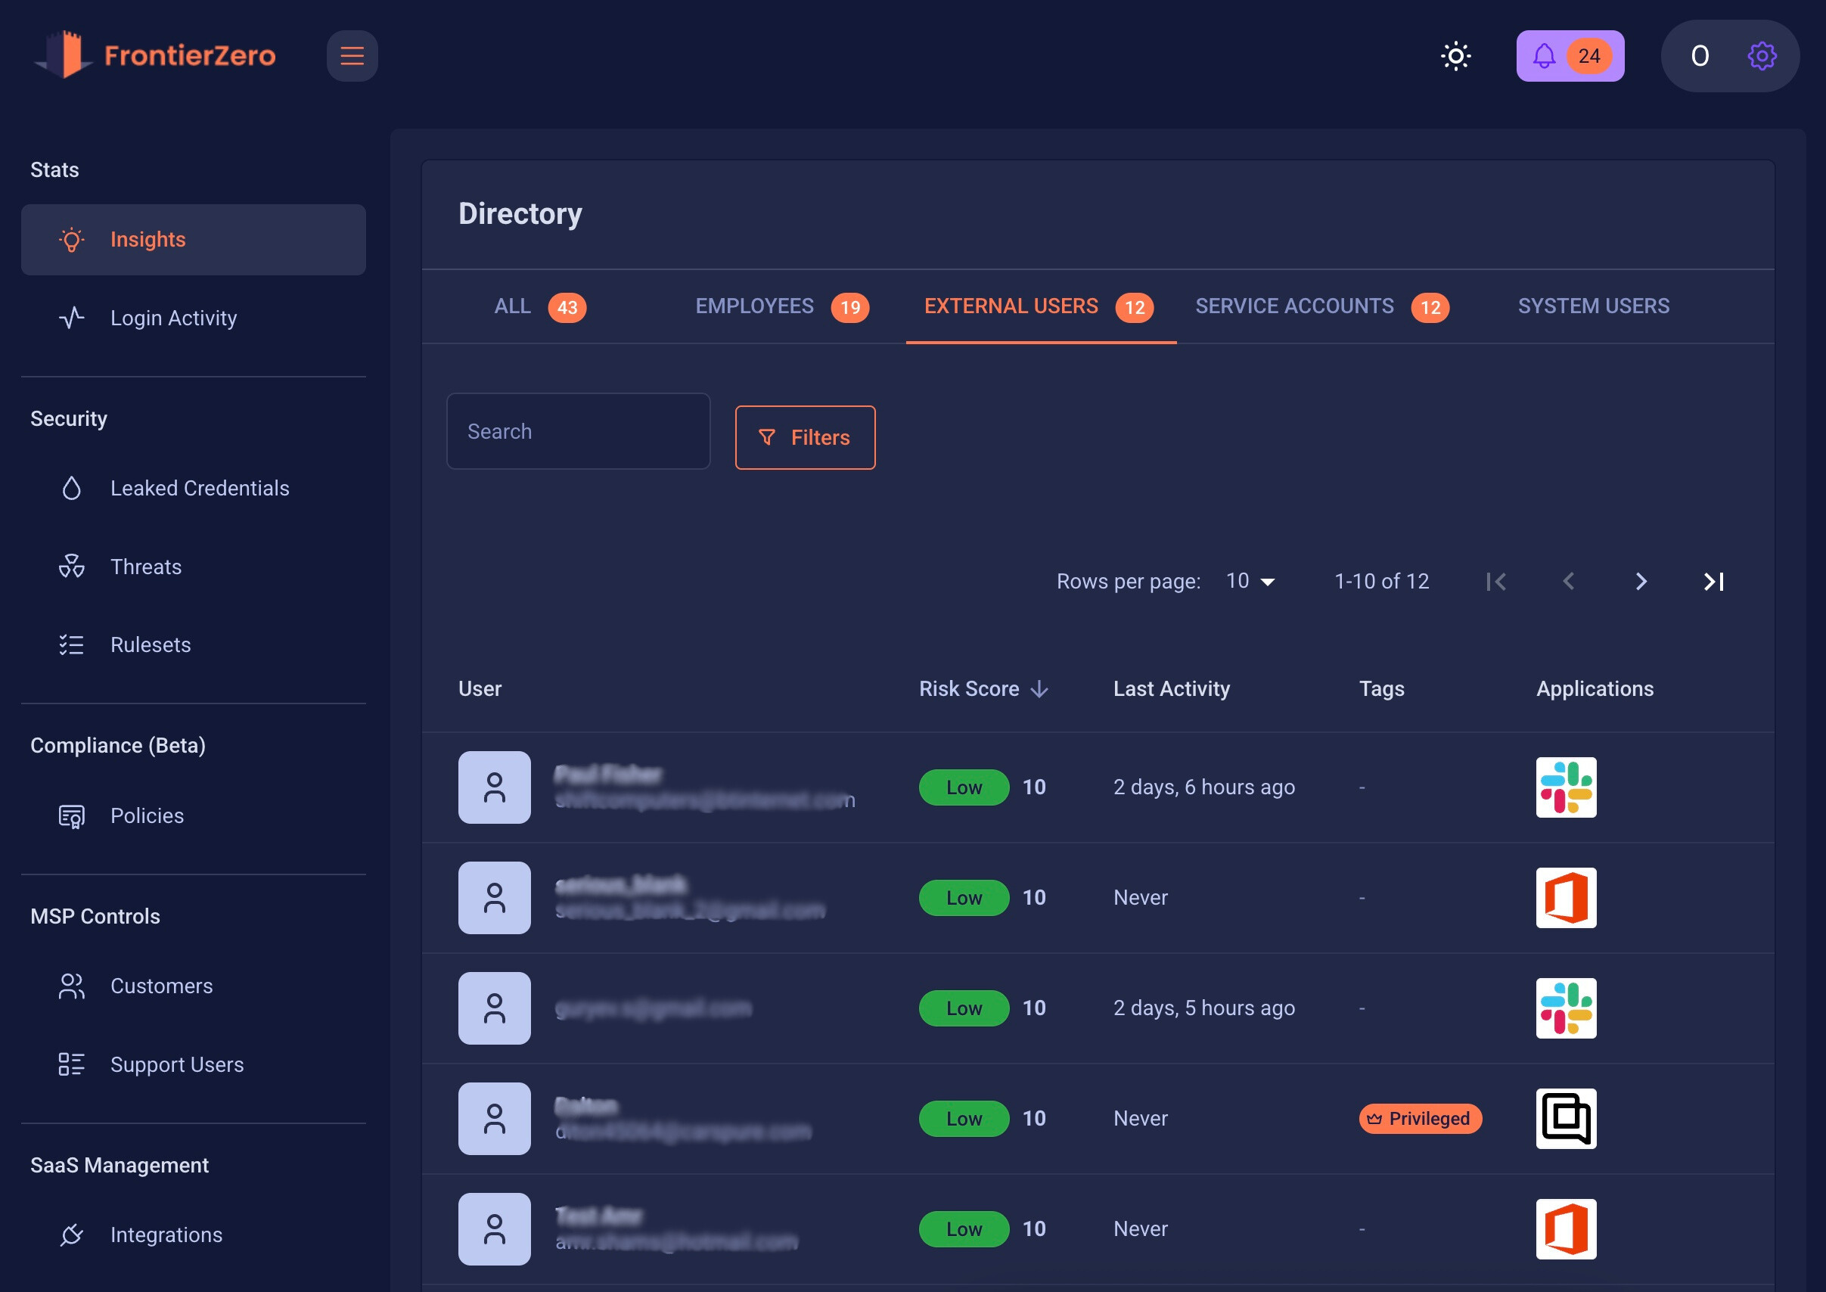Screen dimensions: 1826x1292
Task: Go to next page of results
Action: point(1640,582)
